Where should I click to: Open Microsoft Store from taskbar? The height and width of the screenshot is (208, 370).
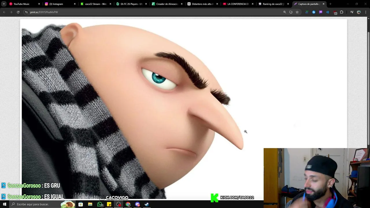(81, 204)
